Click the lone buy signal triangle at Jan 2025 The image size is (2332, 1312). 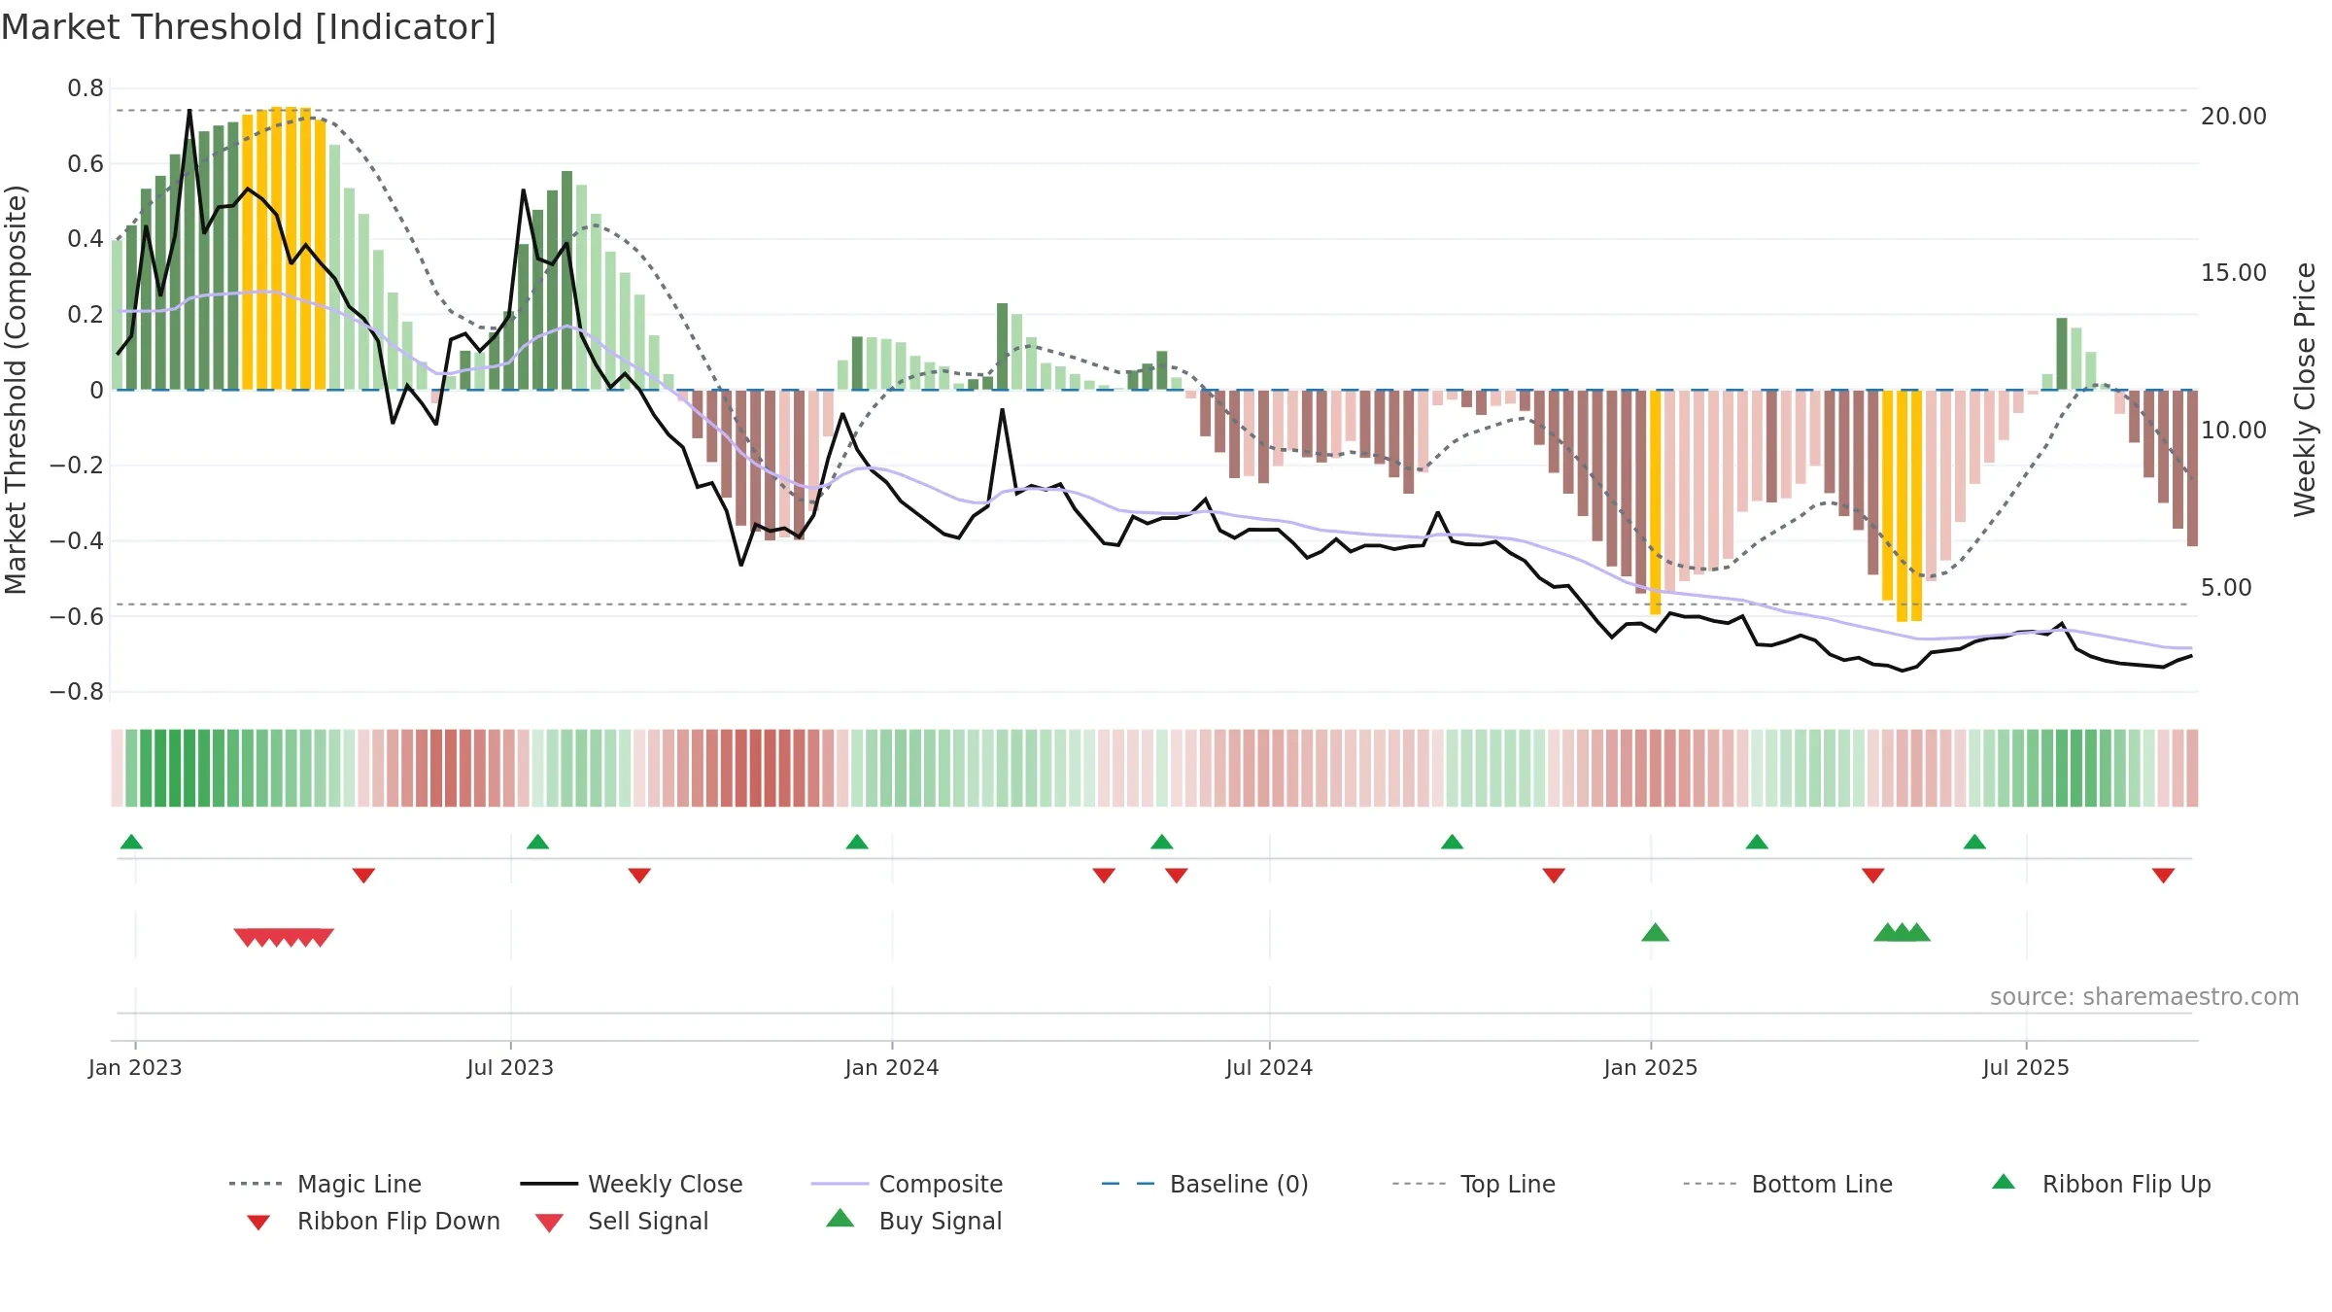(x=1656, y=933)
